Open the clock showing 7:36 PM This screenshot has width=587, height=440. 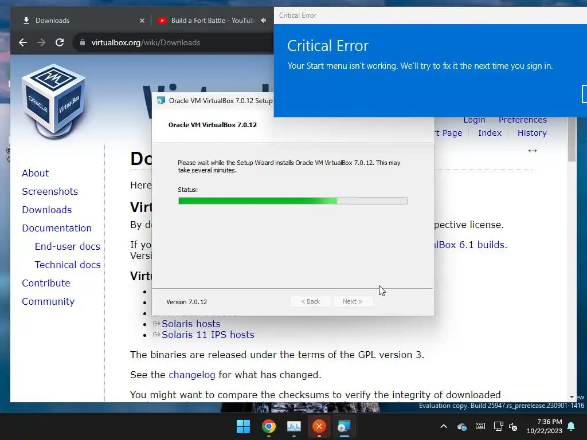tap(545, 426)
